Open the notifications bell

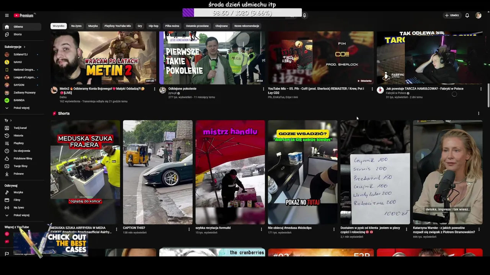coord(467,15)
